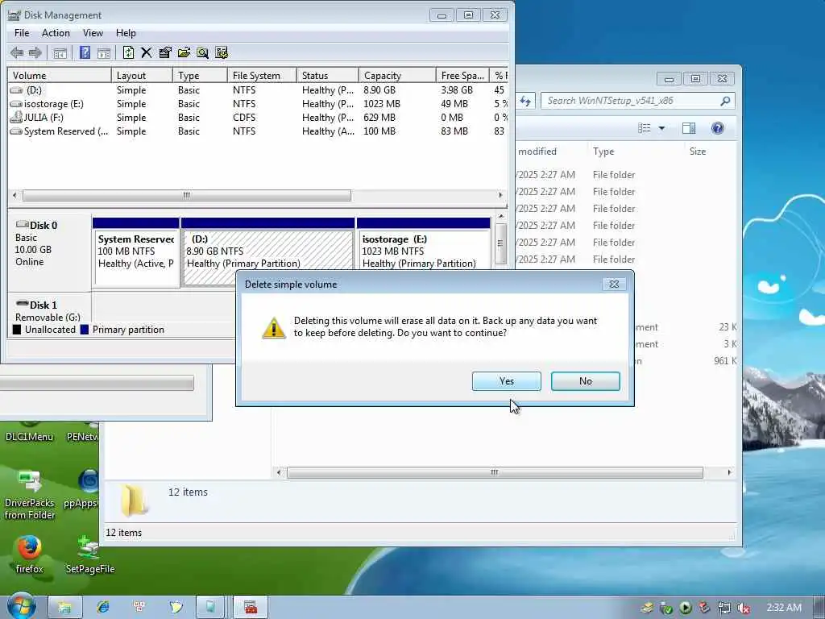The height and width of the screenshot is (619, 825).
Task: Toggle the console tree pane toolbar icon
Action: coord(60,52)
